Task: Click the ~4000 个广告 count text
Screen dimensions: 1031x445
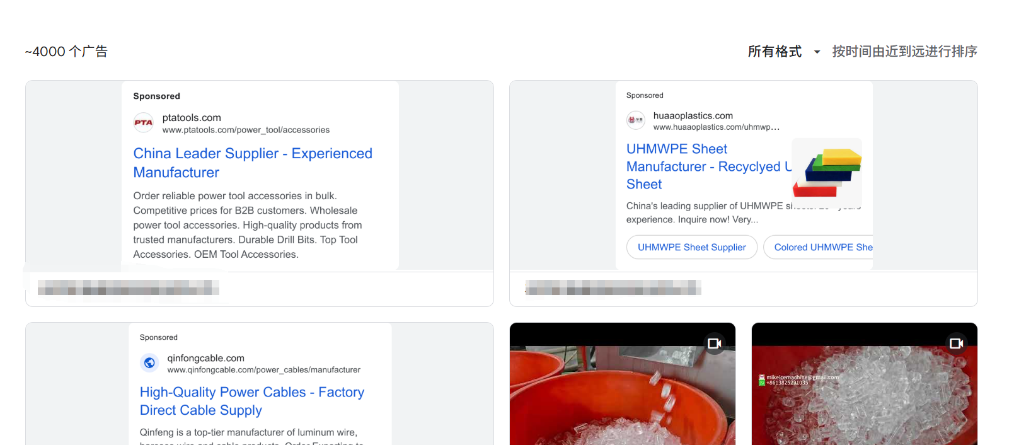Action: (x=66, y=52)
